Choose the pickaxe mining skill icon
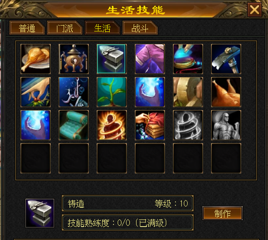This screenshot has height=240, width=268. 226,59
